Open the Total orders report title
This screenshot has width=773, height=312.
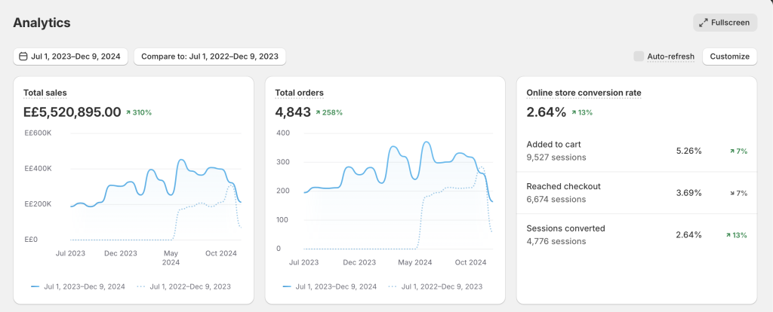pyautogui.click(x=299, y=93)
